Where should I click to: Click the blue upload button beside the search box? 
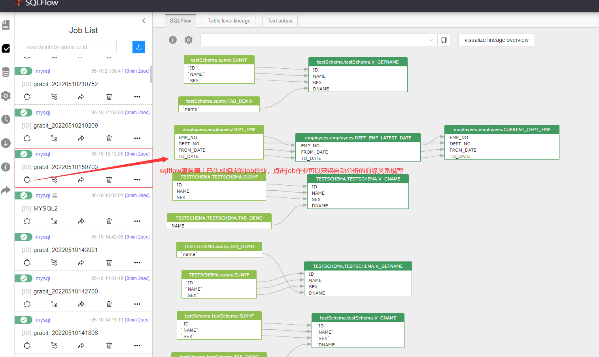(138, 47)
